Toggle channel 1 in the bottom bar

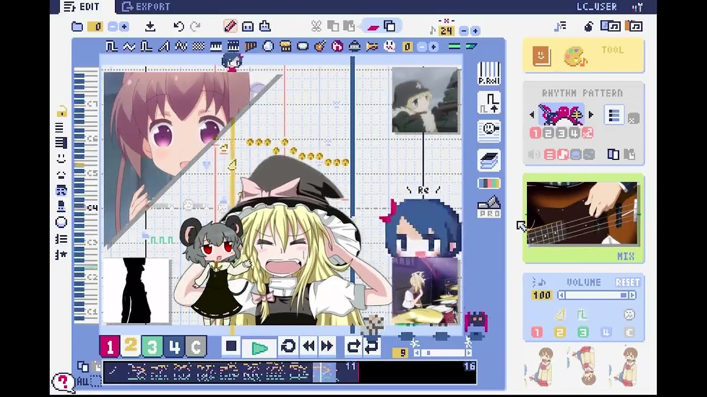click(x=109, y=347)
